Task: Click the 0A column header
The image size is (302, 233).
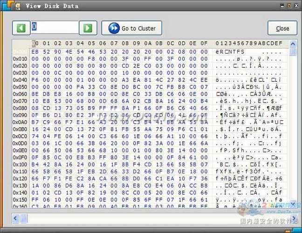Action: pos(148,43)
